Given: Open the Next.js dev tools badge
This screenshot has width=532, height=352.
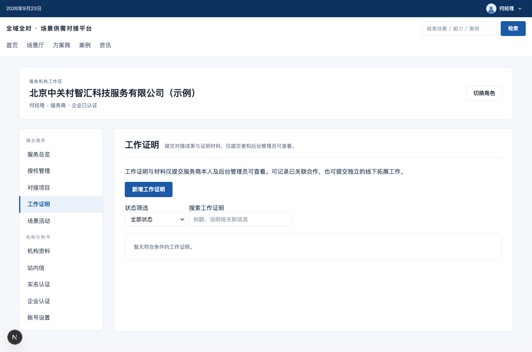Looking at the screenshot, I should pos(15,337).
